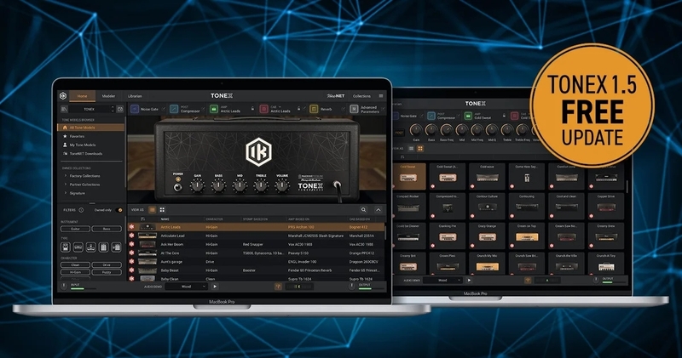Select the Noise Gate module icon

pyautogui.click(x=135, y=109)
